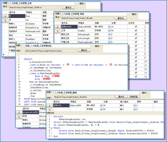167x142 pixels.
Task: Click ZhuBiaoGUID storage cell in 删除 window
Action: (x=78, y=105)
